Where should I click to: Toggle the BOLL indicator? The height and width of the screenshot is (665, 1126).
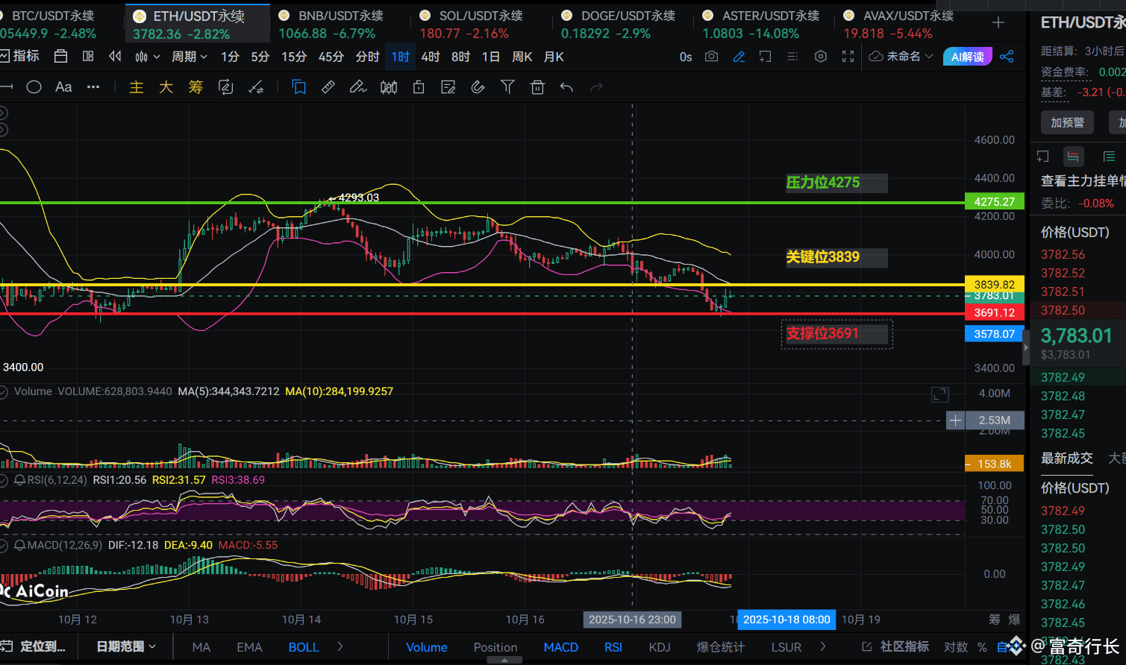point(303,647)
